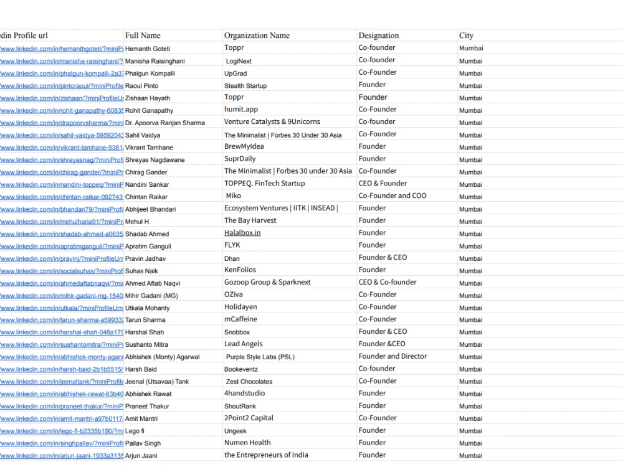Screen dimensions: 623x467
Task: Open the abhishek-monty LinkedIn link
Action: point(62,357)
